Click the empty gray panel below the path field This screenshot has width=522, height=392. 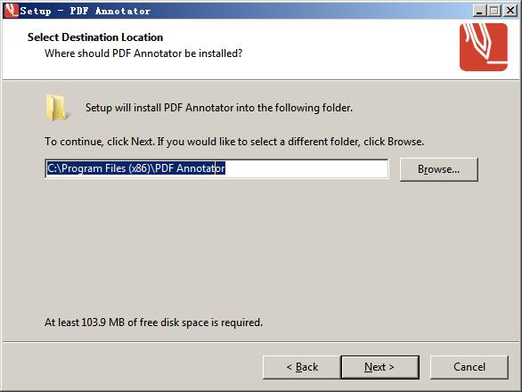point(260,247)
